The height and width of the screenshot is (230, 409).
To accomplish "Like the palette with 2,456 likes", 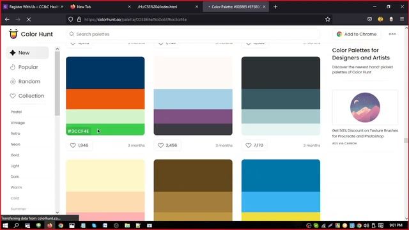I will click(160, 145).
